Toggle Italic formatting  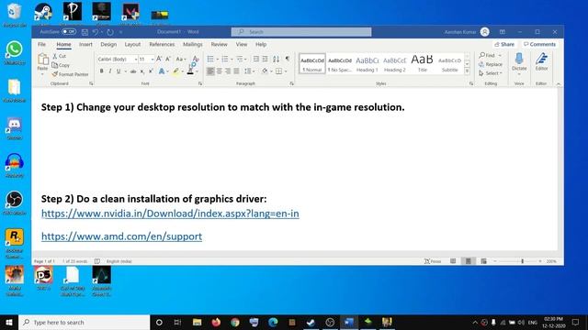[110, 71]
